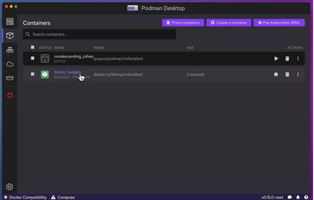Minimize window with yellow button

[x=11, y=7]
